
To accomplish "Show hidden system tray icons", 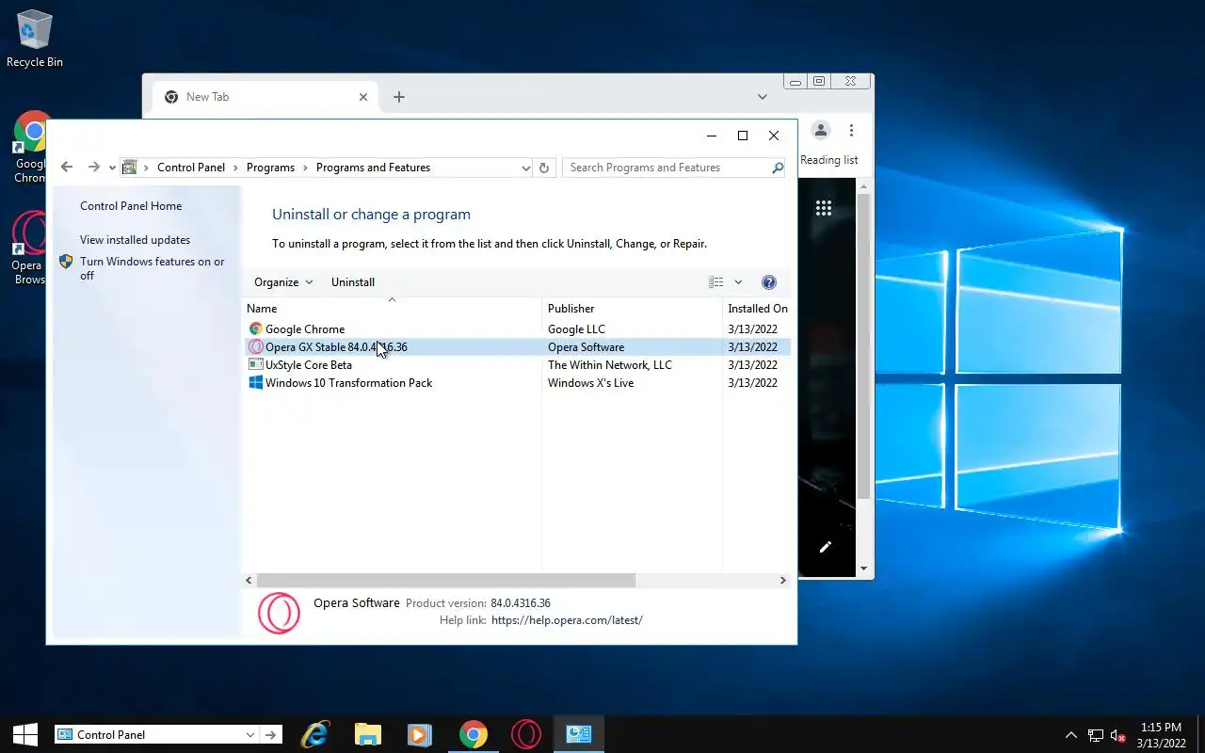I will coord(1071,735).
